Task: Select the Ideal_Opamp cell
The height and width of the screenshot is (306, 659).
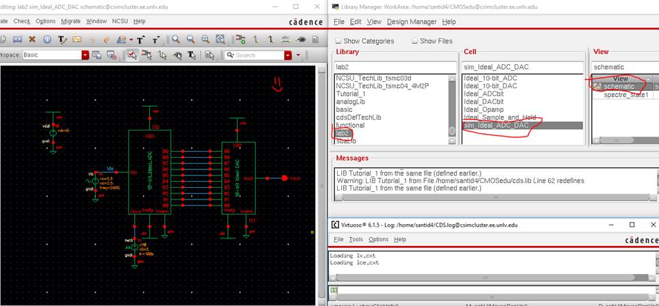Action: [x=483, y=109]
